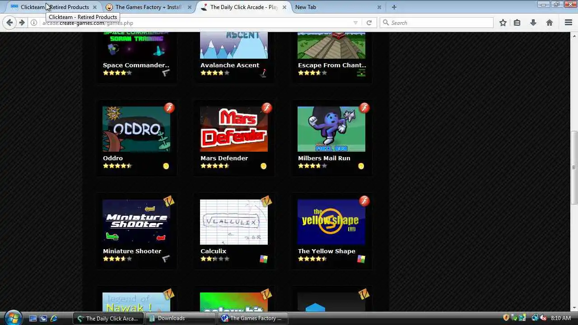Image resolution: width=578 pixels, height=325 pixels.
Task: Open the Calculix game title link
Action: (213, 251)
